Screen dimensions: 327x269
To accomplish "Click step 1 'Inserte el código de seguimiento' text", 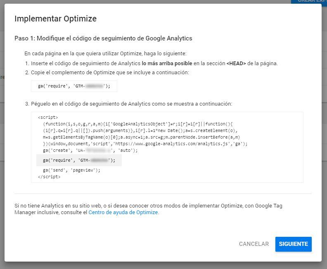I will click(154, 64).
